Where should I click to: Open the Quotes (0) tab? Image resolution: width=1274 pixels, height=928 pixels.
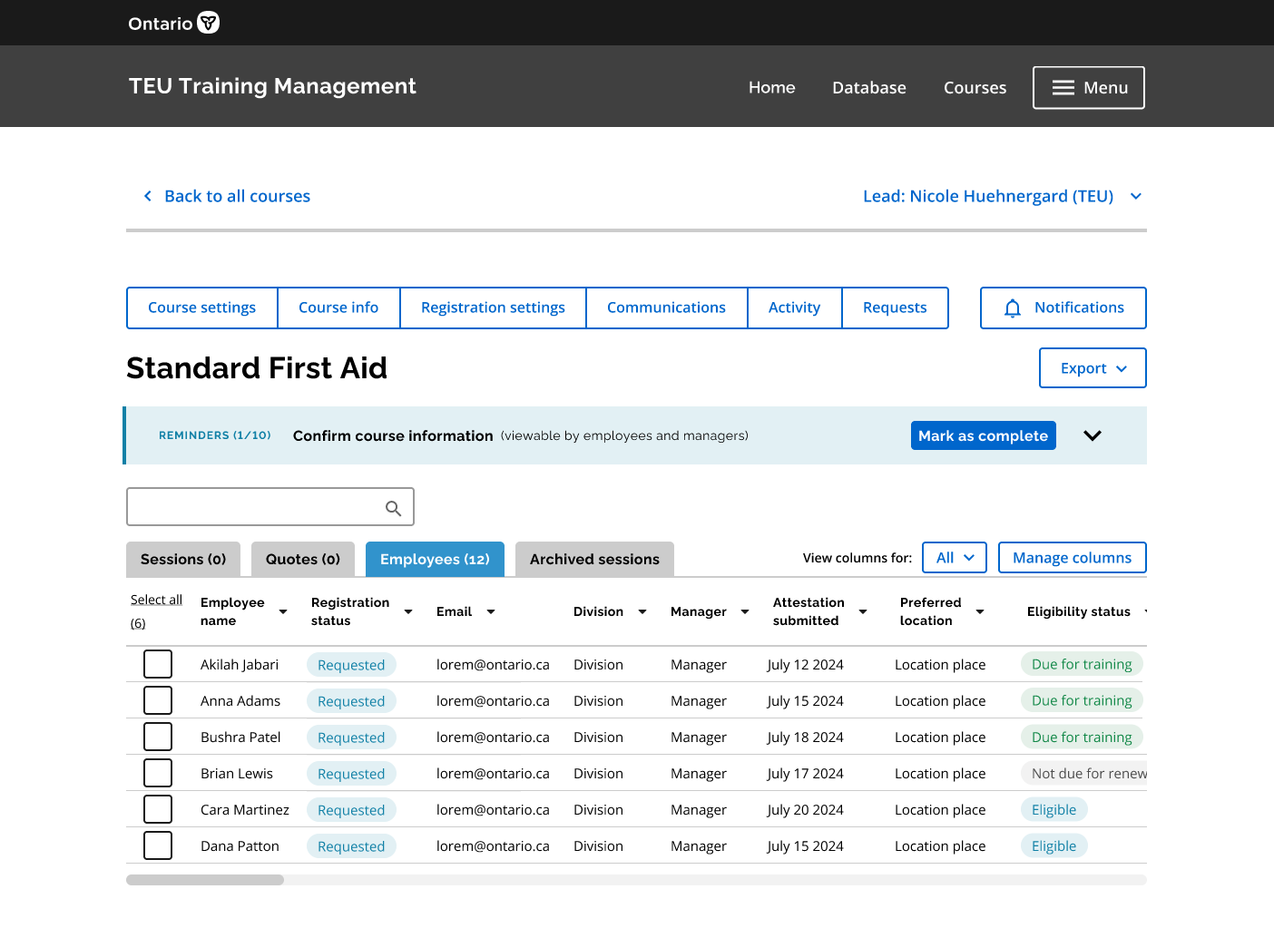[303, 559]
